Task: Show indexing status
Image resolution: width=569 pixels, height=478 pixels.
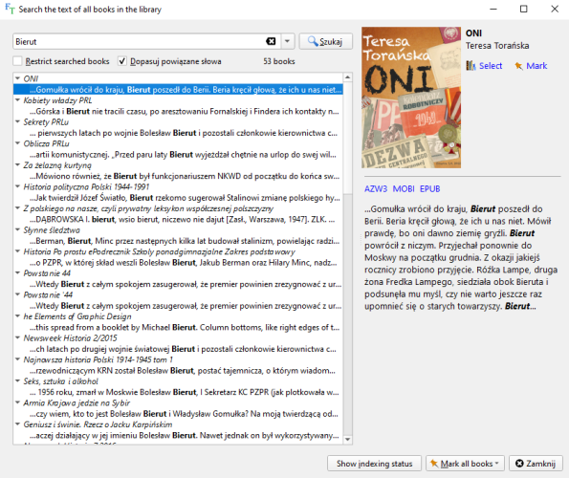Action: pyautogui.click(x=374, y=464)
